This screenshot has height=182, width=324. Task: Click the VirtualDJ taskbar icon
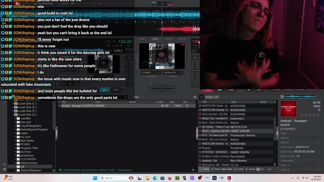(229, 178)
